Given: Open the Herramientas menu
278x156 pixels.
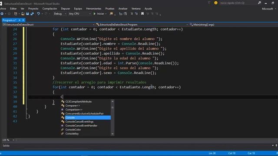Looking at the screenshot, I should tap(94, 9).
